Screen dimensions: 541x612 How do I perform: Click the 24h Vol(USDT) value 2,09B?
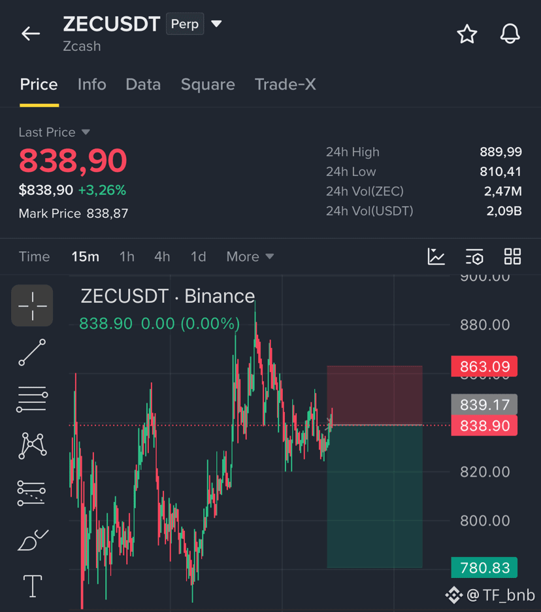click(x=504, y=211)
